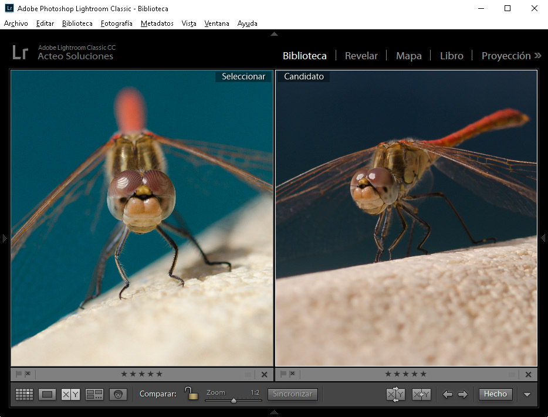
Task: Switch to the Revelar module
Action: pyautogui.click(x=361, y=55)
